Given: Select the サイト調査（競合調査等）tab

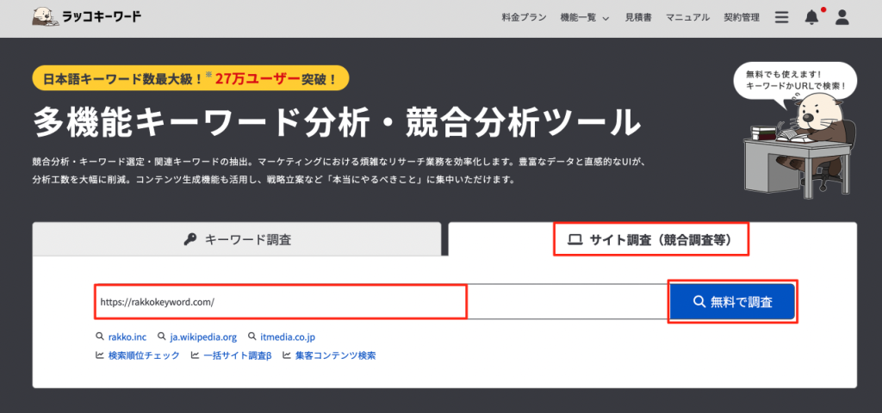Looking at the screenshot, I should (650, 239).
